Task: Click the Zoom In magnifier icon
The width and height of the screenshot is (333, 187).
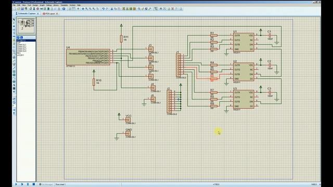Action: [86, 9]
